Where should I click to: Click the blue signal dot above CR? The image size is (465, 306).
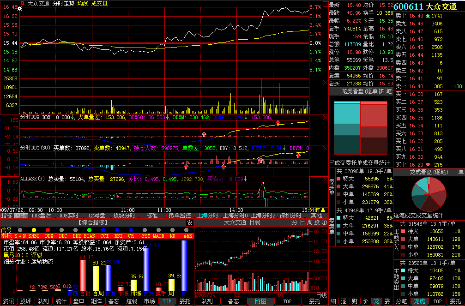[x=131, y=230]
